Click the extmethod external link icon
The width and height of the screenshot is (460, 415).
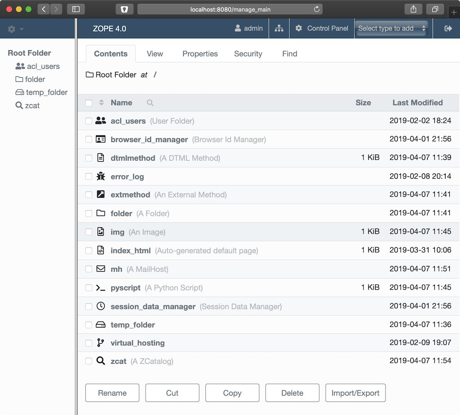101,194
